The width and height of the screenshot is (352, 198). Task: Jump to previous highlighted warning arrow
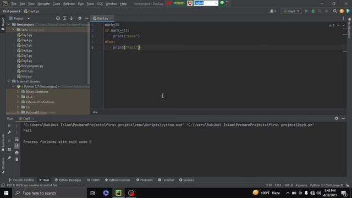point(338,25)
